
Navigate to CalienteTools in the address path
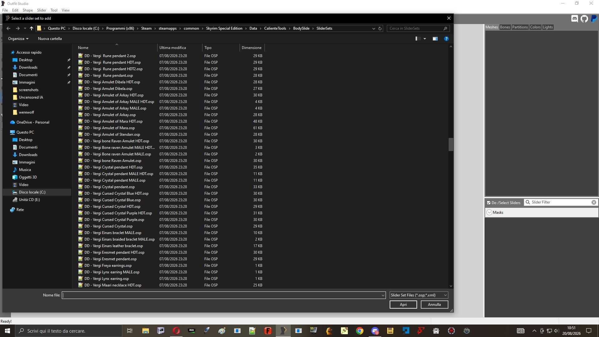tap(275, 28)
